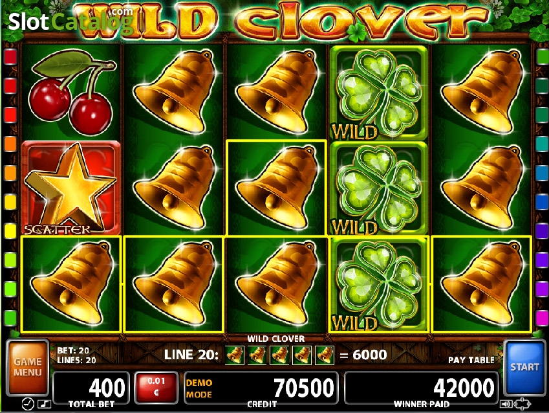Toggle sound with the speaker icon
The height and width of the screenshot is (413, 549).
(x=506, y=404)
